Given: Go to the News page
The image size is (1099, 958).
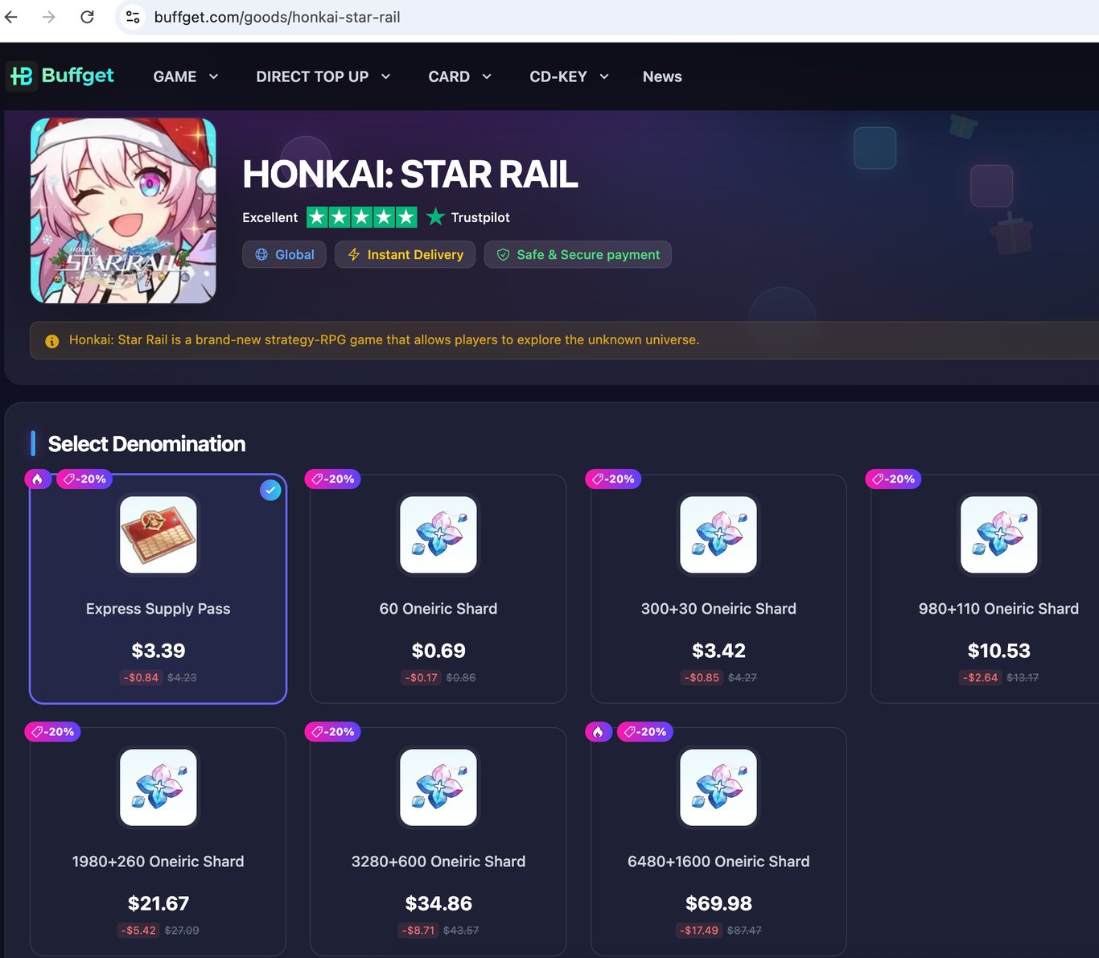Looking at the screenshot, I should (662, 76).
